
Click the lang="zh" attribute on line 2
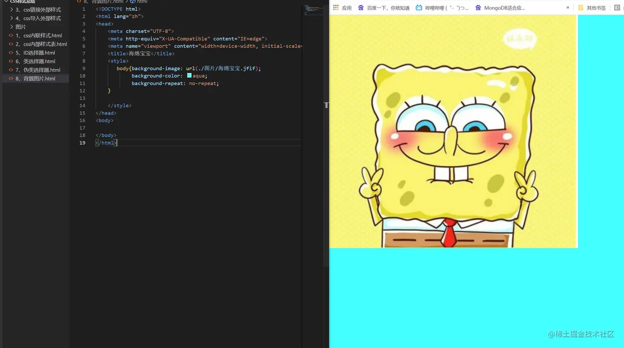pyautogui.click(x=127, y=16)
